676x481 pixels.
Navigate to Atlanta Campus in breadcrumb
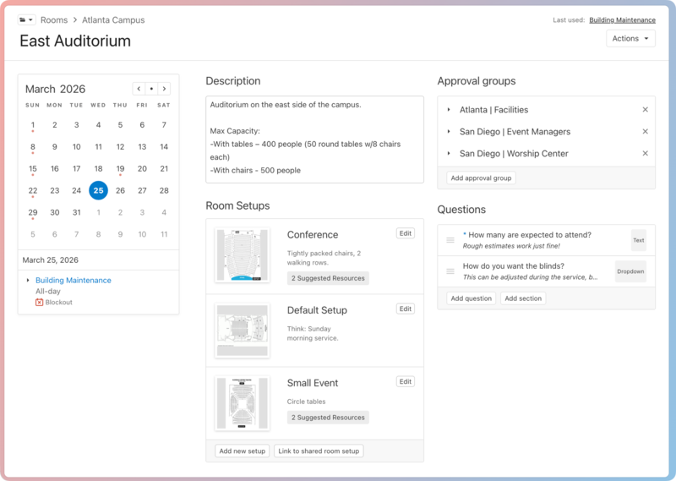(x=113, y=19)
